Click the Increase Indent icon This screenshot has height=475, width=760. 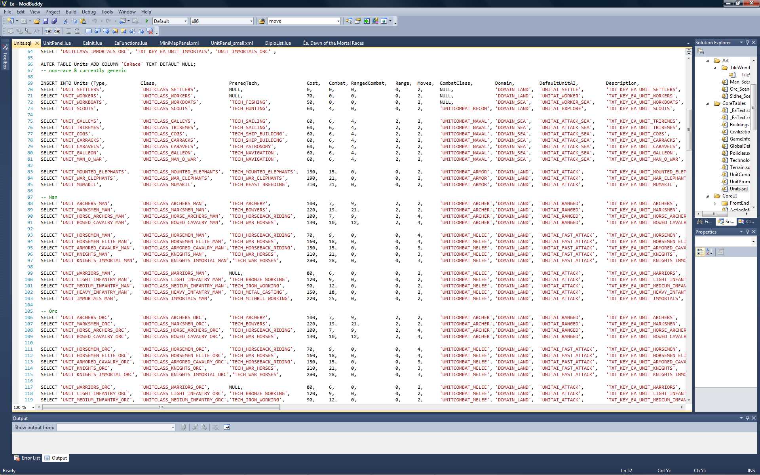point(57,31)
